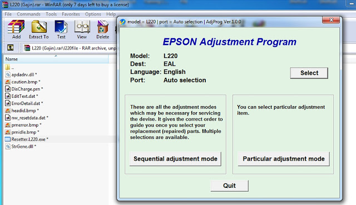
Task: Open the Options menu in WinRAR
Action: coord(93,14)
